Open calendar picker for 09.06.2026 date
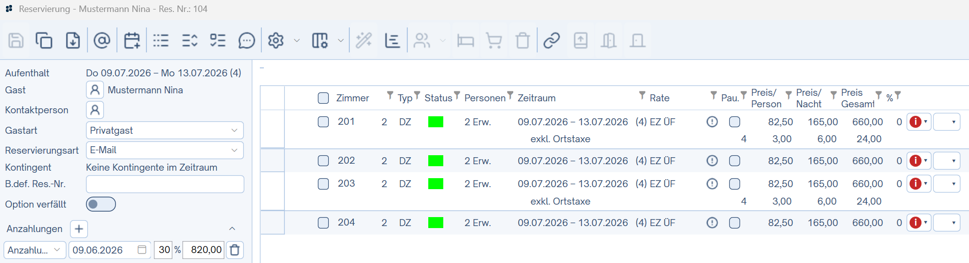 coord(142,250)
